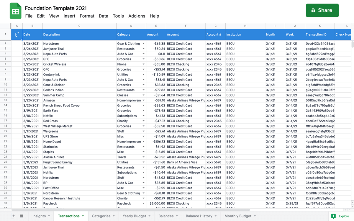Open category dropdown for Amazon row
354x221 pixels.
(x=144, y=100)
